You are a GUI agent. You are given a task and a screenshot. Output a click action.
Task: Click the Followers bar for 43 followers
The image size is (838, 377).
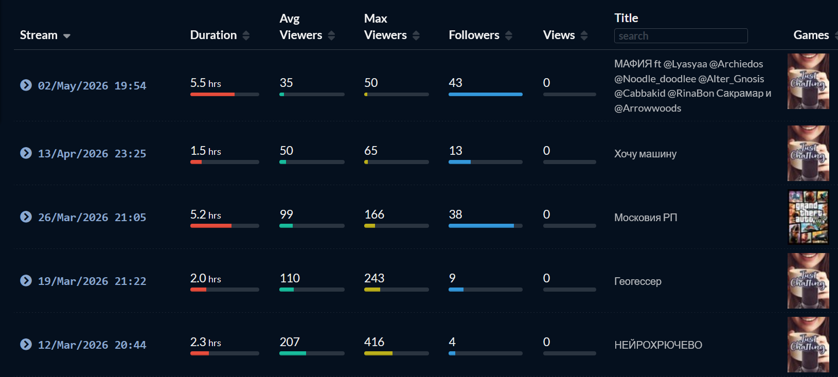(486, 95)
